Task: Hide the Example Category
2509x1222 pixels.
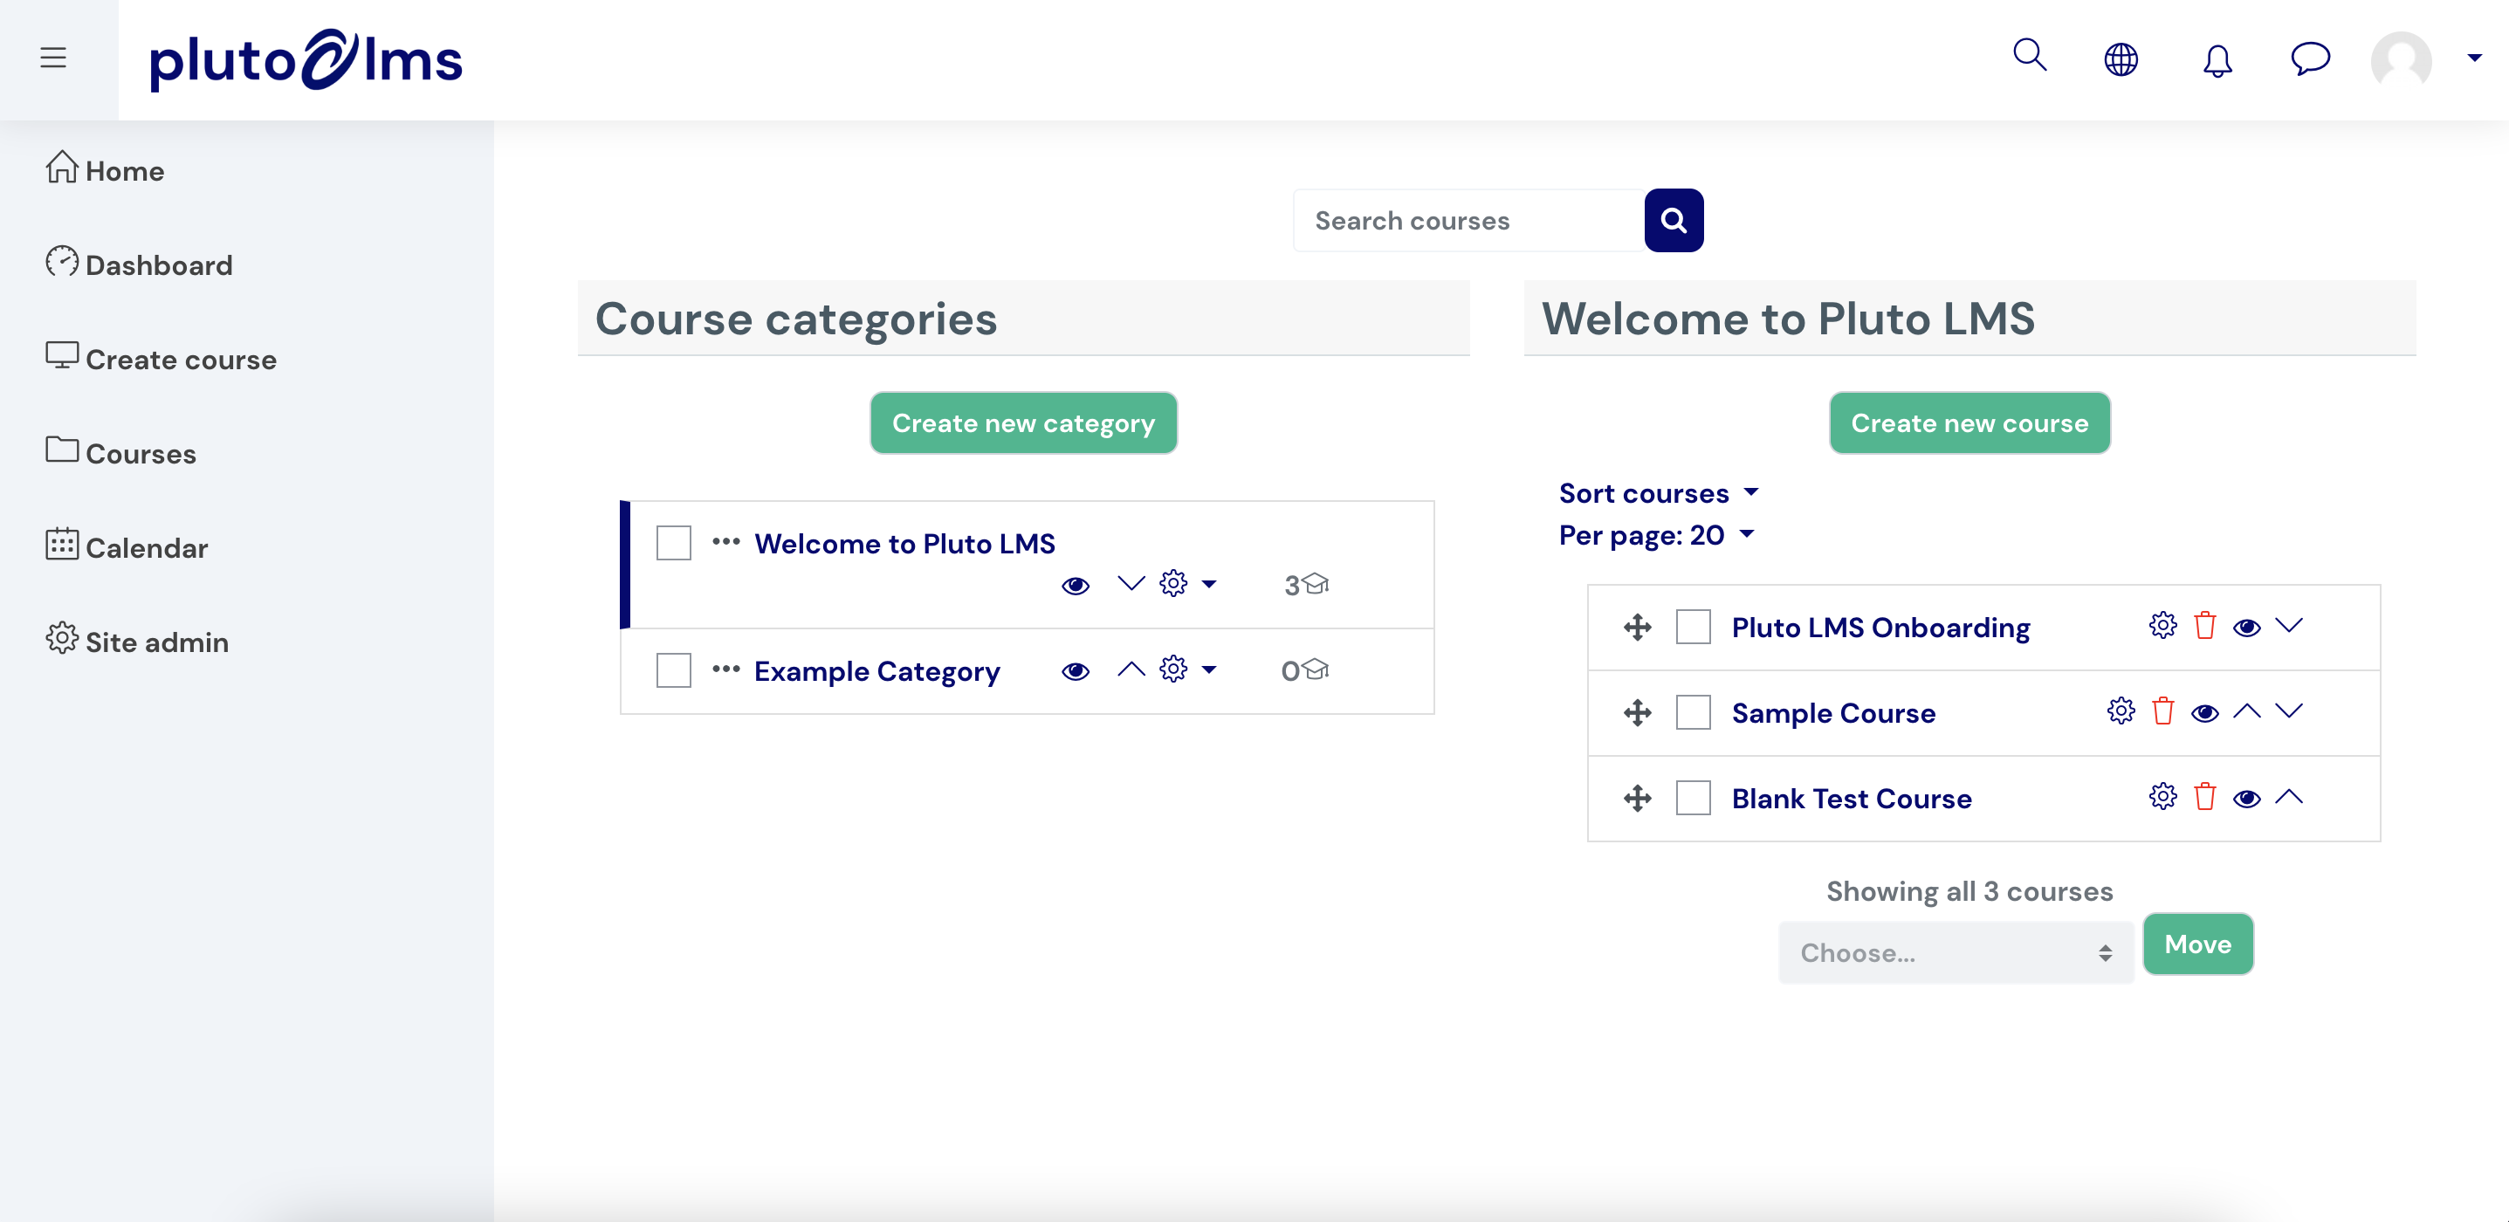Action: 1076,671
